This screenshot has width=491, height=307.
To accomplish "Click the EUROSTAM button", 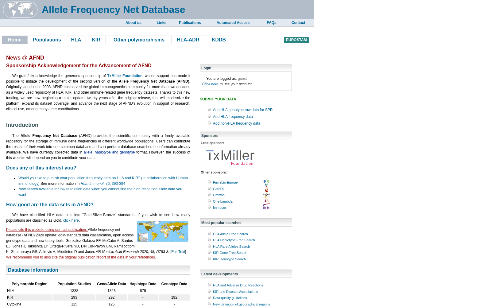I will (x=296, y=40).
